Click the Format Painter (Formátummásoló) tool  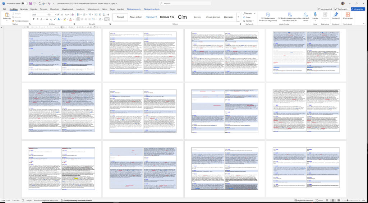tap(20, 21)
